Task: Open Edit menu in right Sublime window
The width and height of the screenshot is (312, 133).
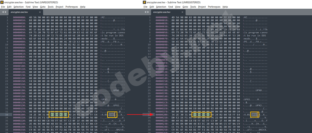Action: pyautogui.click(x=152, y=7)
